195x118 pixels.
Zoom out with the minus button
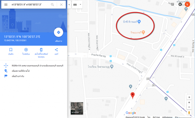(189, 107)
